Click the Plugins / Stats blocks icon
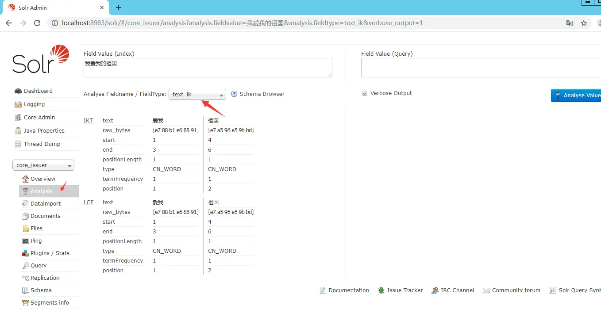The height and width of the screenshot is (309, 601). (x=26, y=253)
